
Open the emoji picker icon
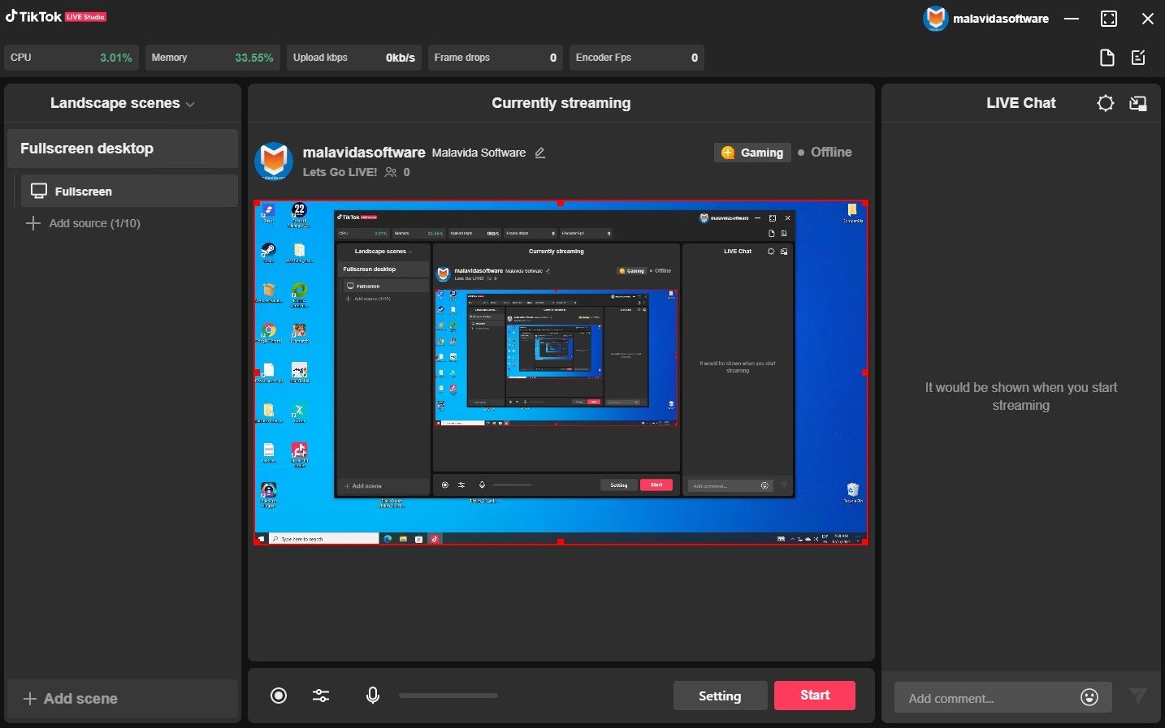pyautogui.click(x=1090, y=697)
